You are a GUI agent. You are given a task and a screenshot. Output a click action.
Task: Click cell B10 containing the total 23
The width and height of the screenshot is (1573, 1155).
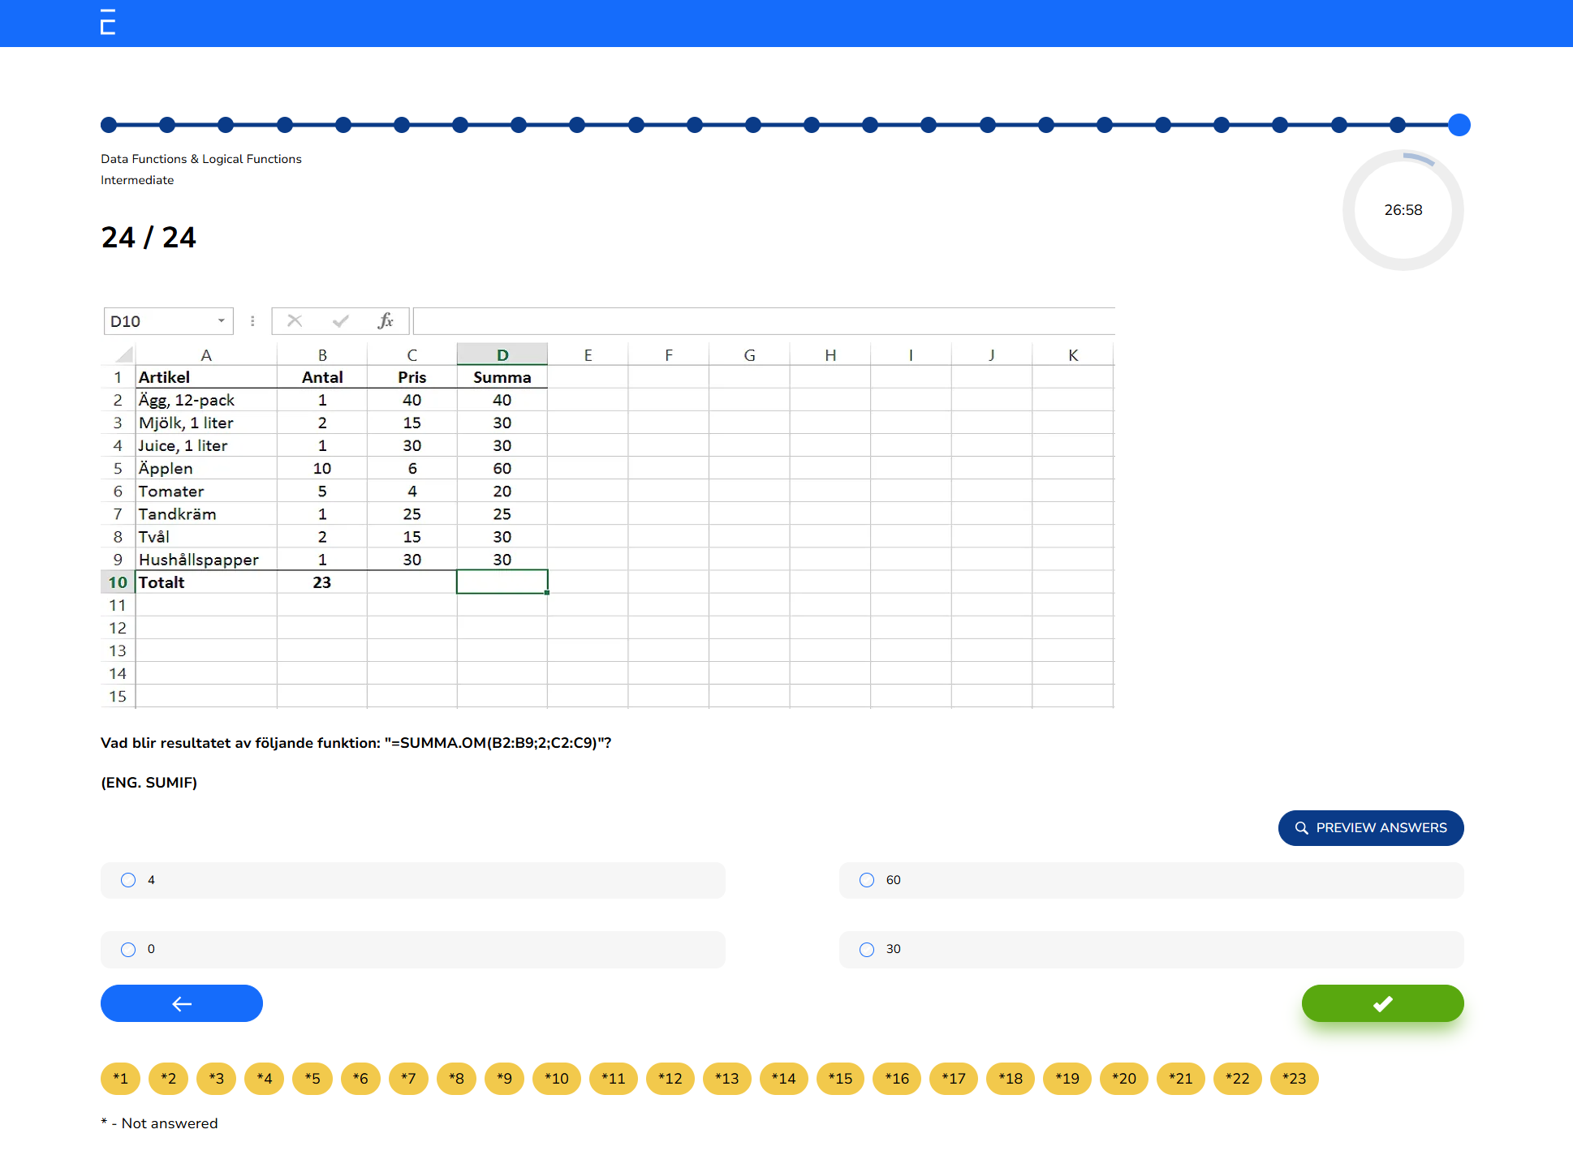tap(321, 582)
